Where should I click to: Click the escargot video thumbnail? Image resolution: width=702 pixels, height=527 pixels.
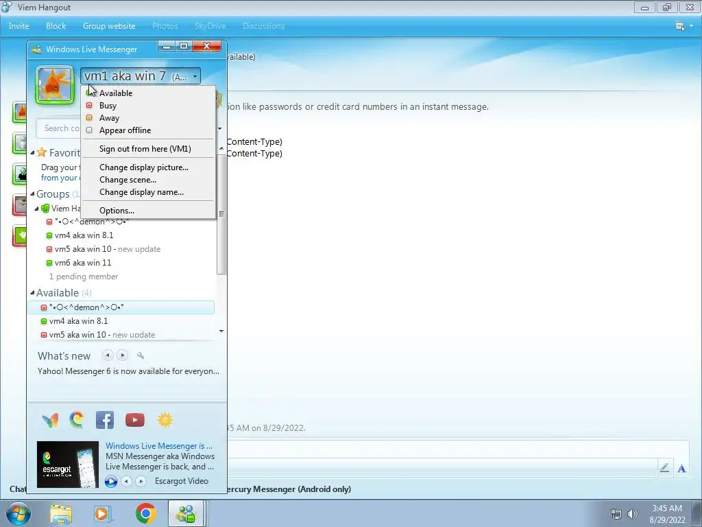click(x=68, y=465)
